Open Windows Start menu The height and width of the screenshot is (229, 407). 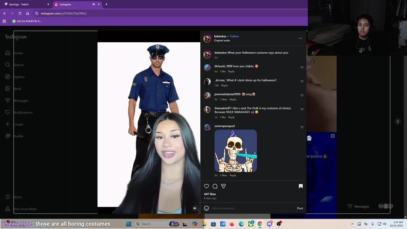(x=128, y=224)
